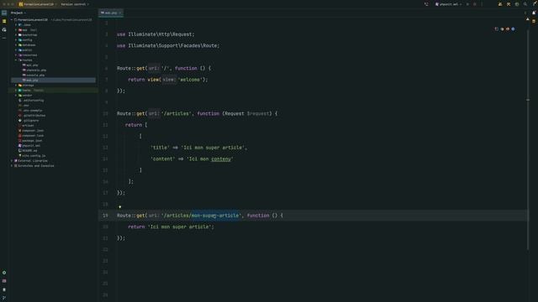Click gutter line number 19
This screenshot has width=538, height=302.
click(105, 216)
